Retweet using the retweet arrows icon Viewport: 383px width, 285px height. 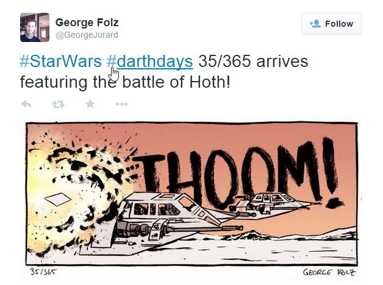click(58, 104)
